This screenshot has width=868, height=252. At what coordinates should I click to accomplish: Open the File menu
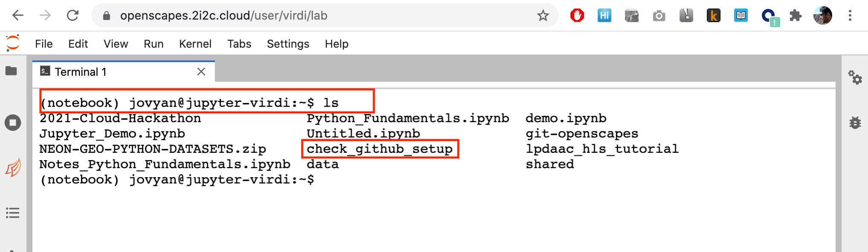point(43,44)
